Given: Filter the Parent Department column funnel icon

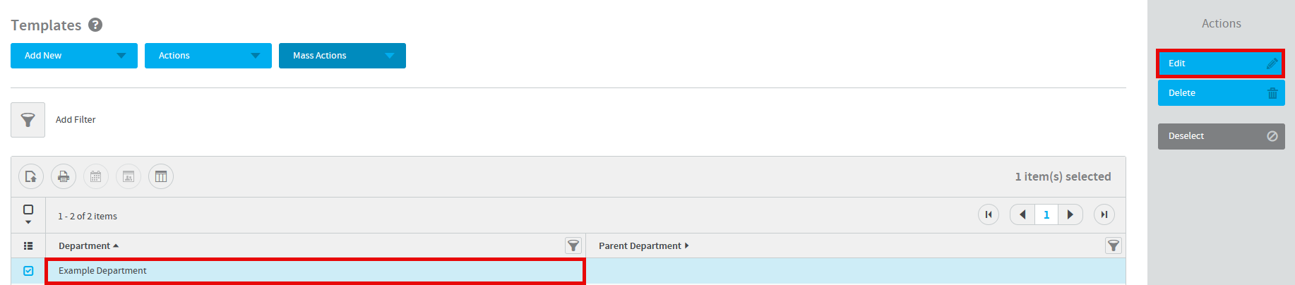Looking at the screenshot, I should [1114, 245].
